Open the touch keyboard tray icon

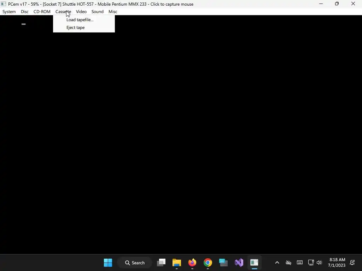300,263
